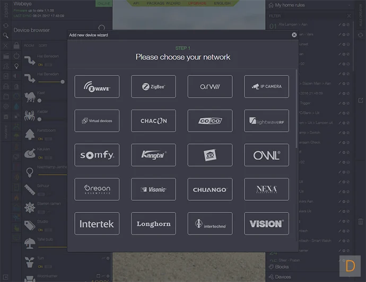Select the Woonkamer device row
The image size is (366, 282).
66,277
